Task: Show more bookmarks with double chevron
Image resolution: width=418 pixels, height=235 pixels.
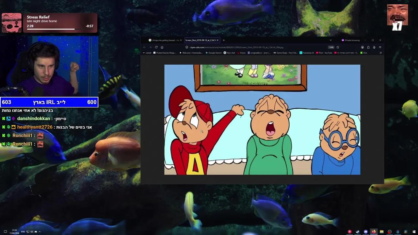Action: pos(380,53)
